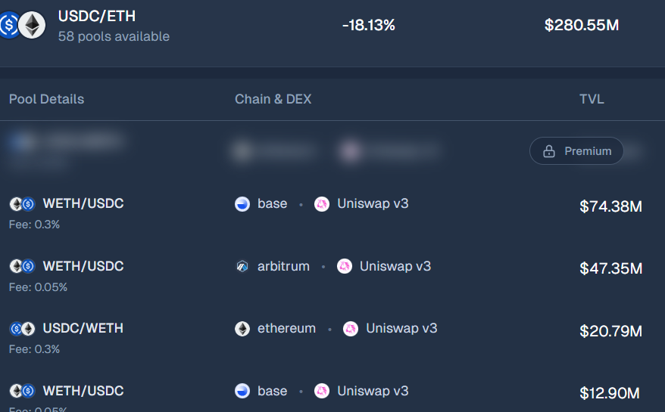
Task: Click the lock icon on Premium button
Action: [549, 151]
